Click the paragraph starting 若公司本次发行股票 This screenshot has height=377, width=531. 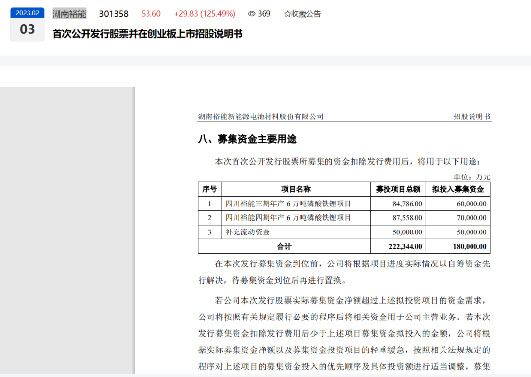pyautogui.click(x=344, y=333)
